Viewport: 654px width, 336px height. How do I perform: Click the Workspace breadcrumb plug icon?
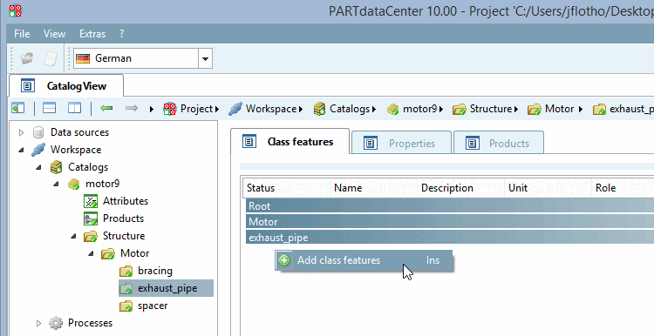[x=235, y=109]
